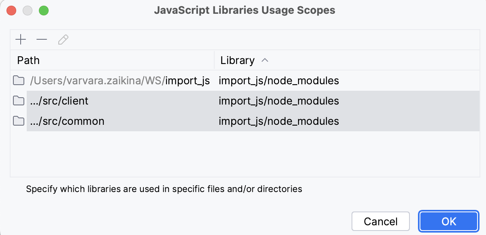Select the .../src/client scope entry
Viewport: 486px width, 235px height.
(59, 100)
